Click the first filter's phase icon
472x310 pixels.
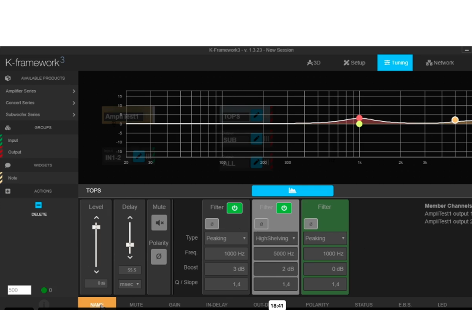[212, 224]
